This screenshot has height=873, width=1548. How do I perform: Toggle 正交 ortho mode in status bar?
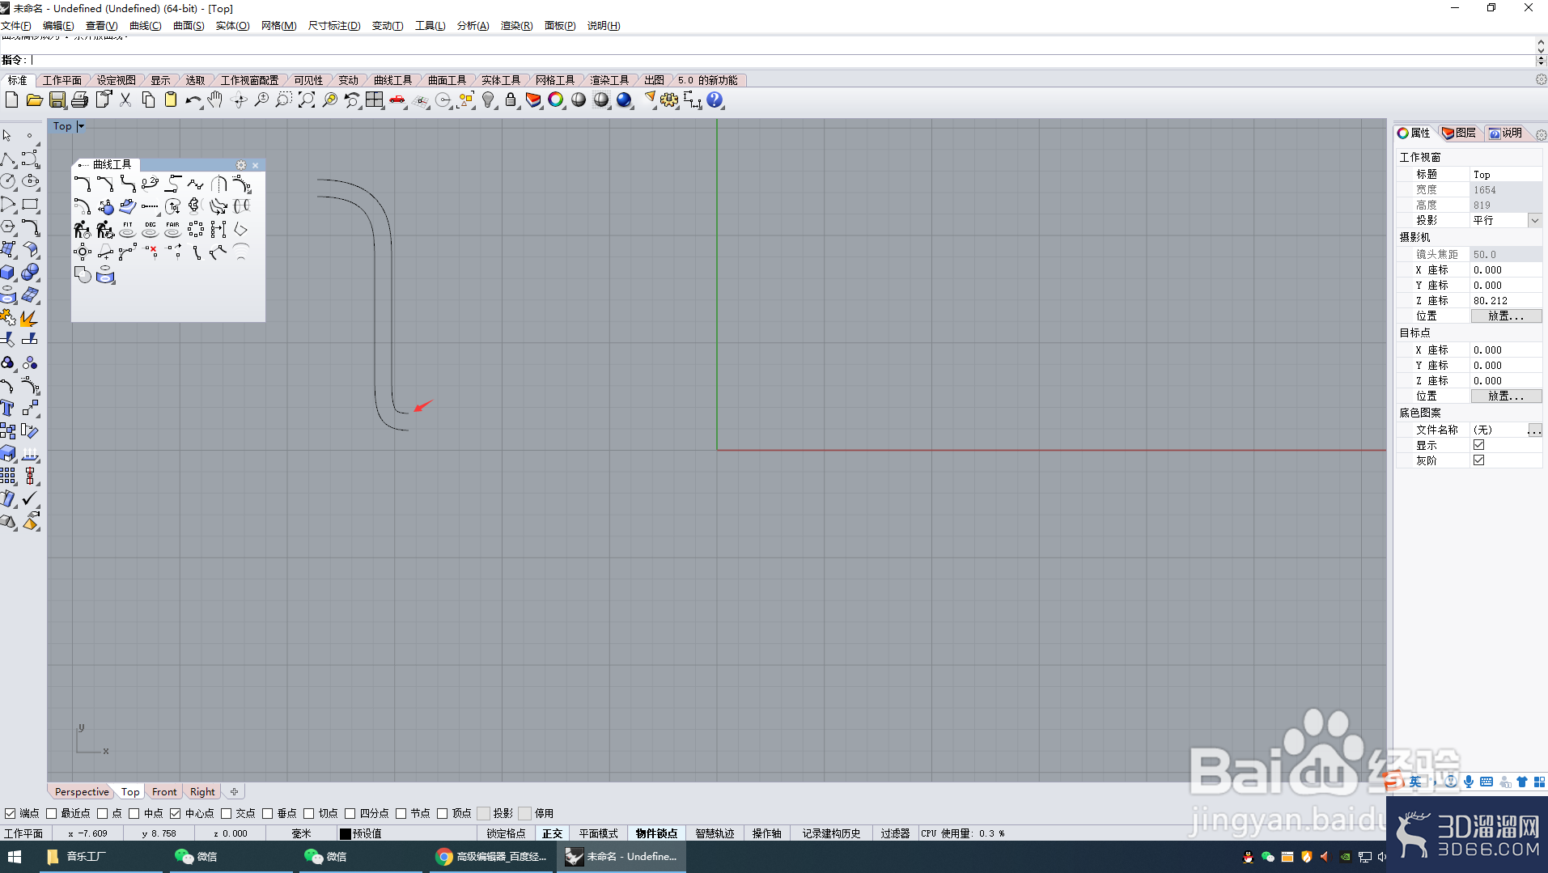click(552, 833)
